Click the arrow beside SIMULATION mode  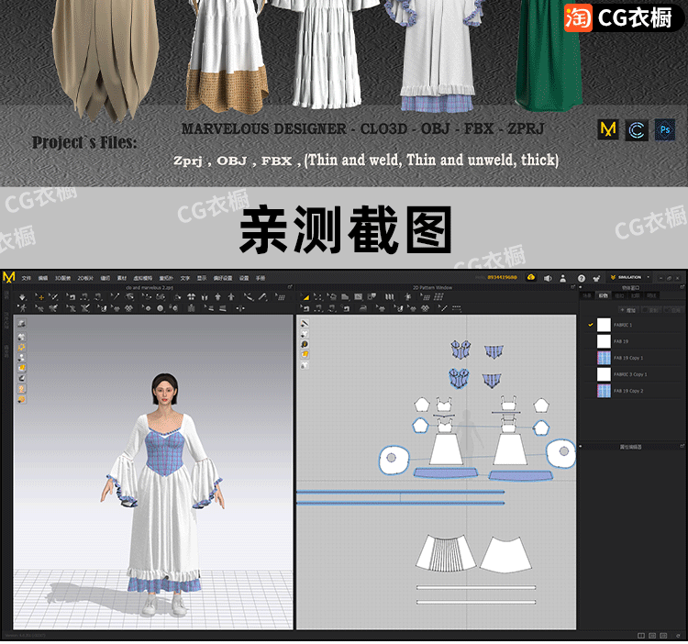point(649,277)
